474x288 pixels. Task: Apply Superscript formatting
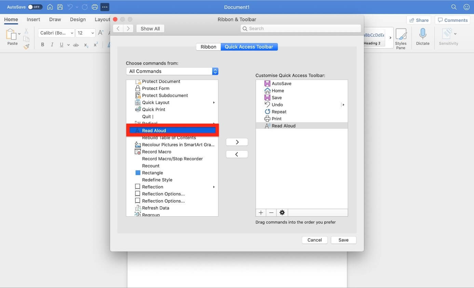(96, 44)
